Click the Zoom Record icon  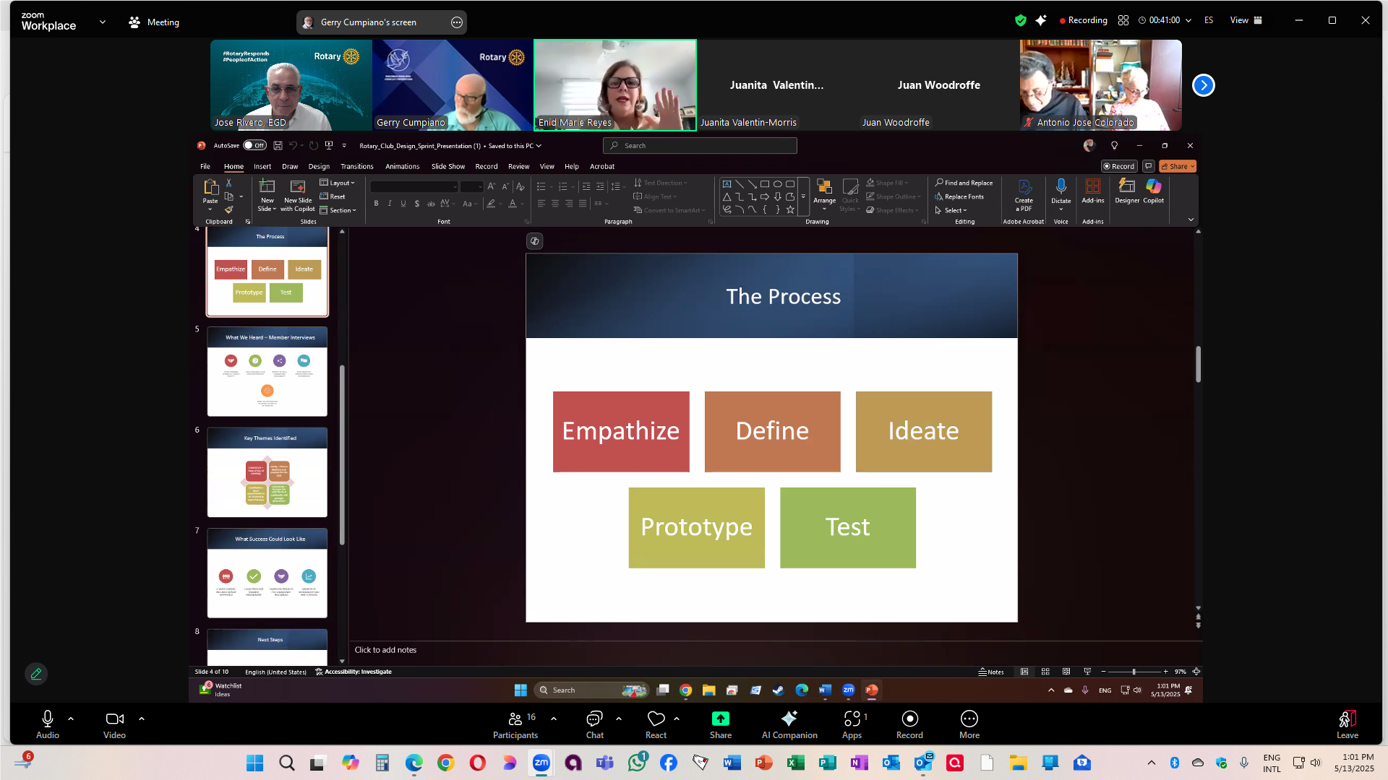click(x=909, y=719)
